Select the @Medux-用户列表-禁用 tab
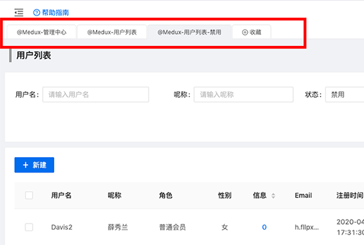The height and width of the screenshot is (245, 364). click(x=189, y=32)
